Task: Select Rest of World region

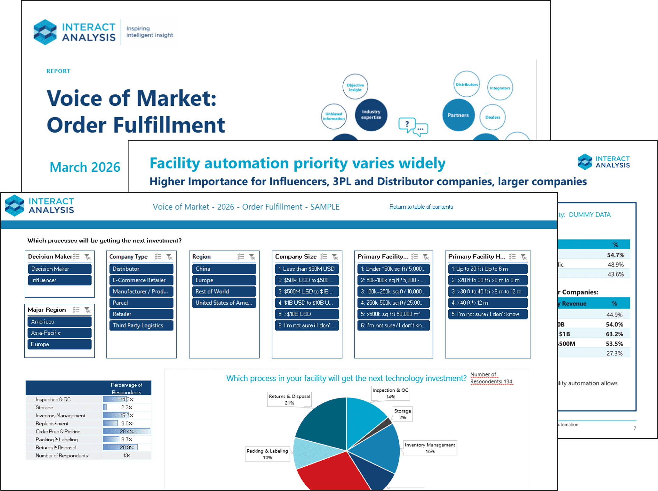Action: [x=224, y=291]
